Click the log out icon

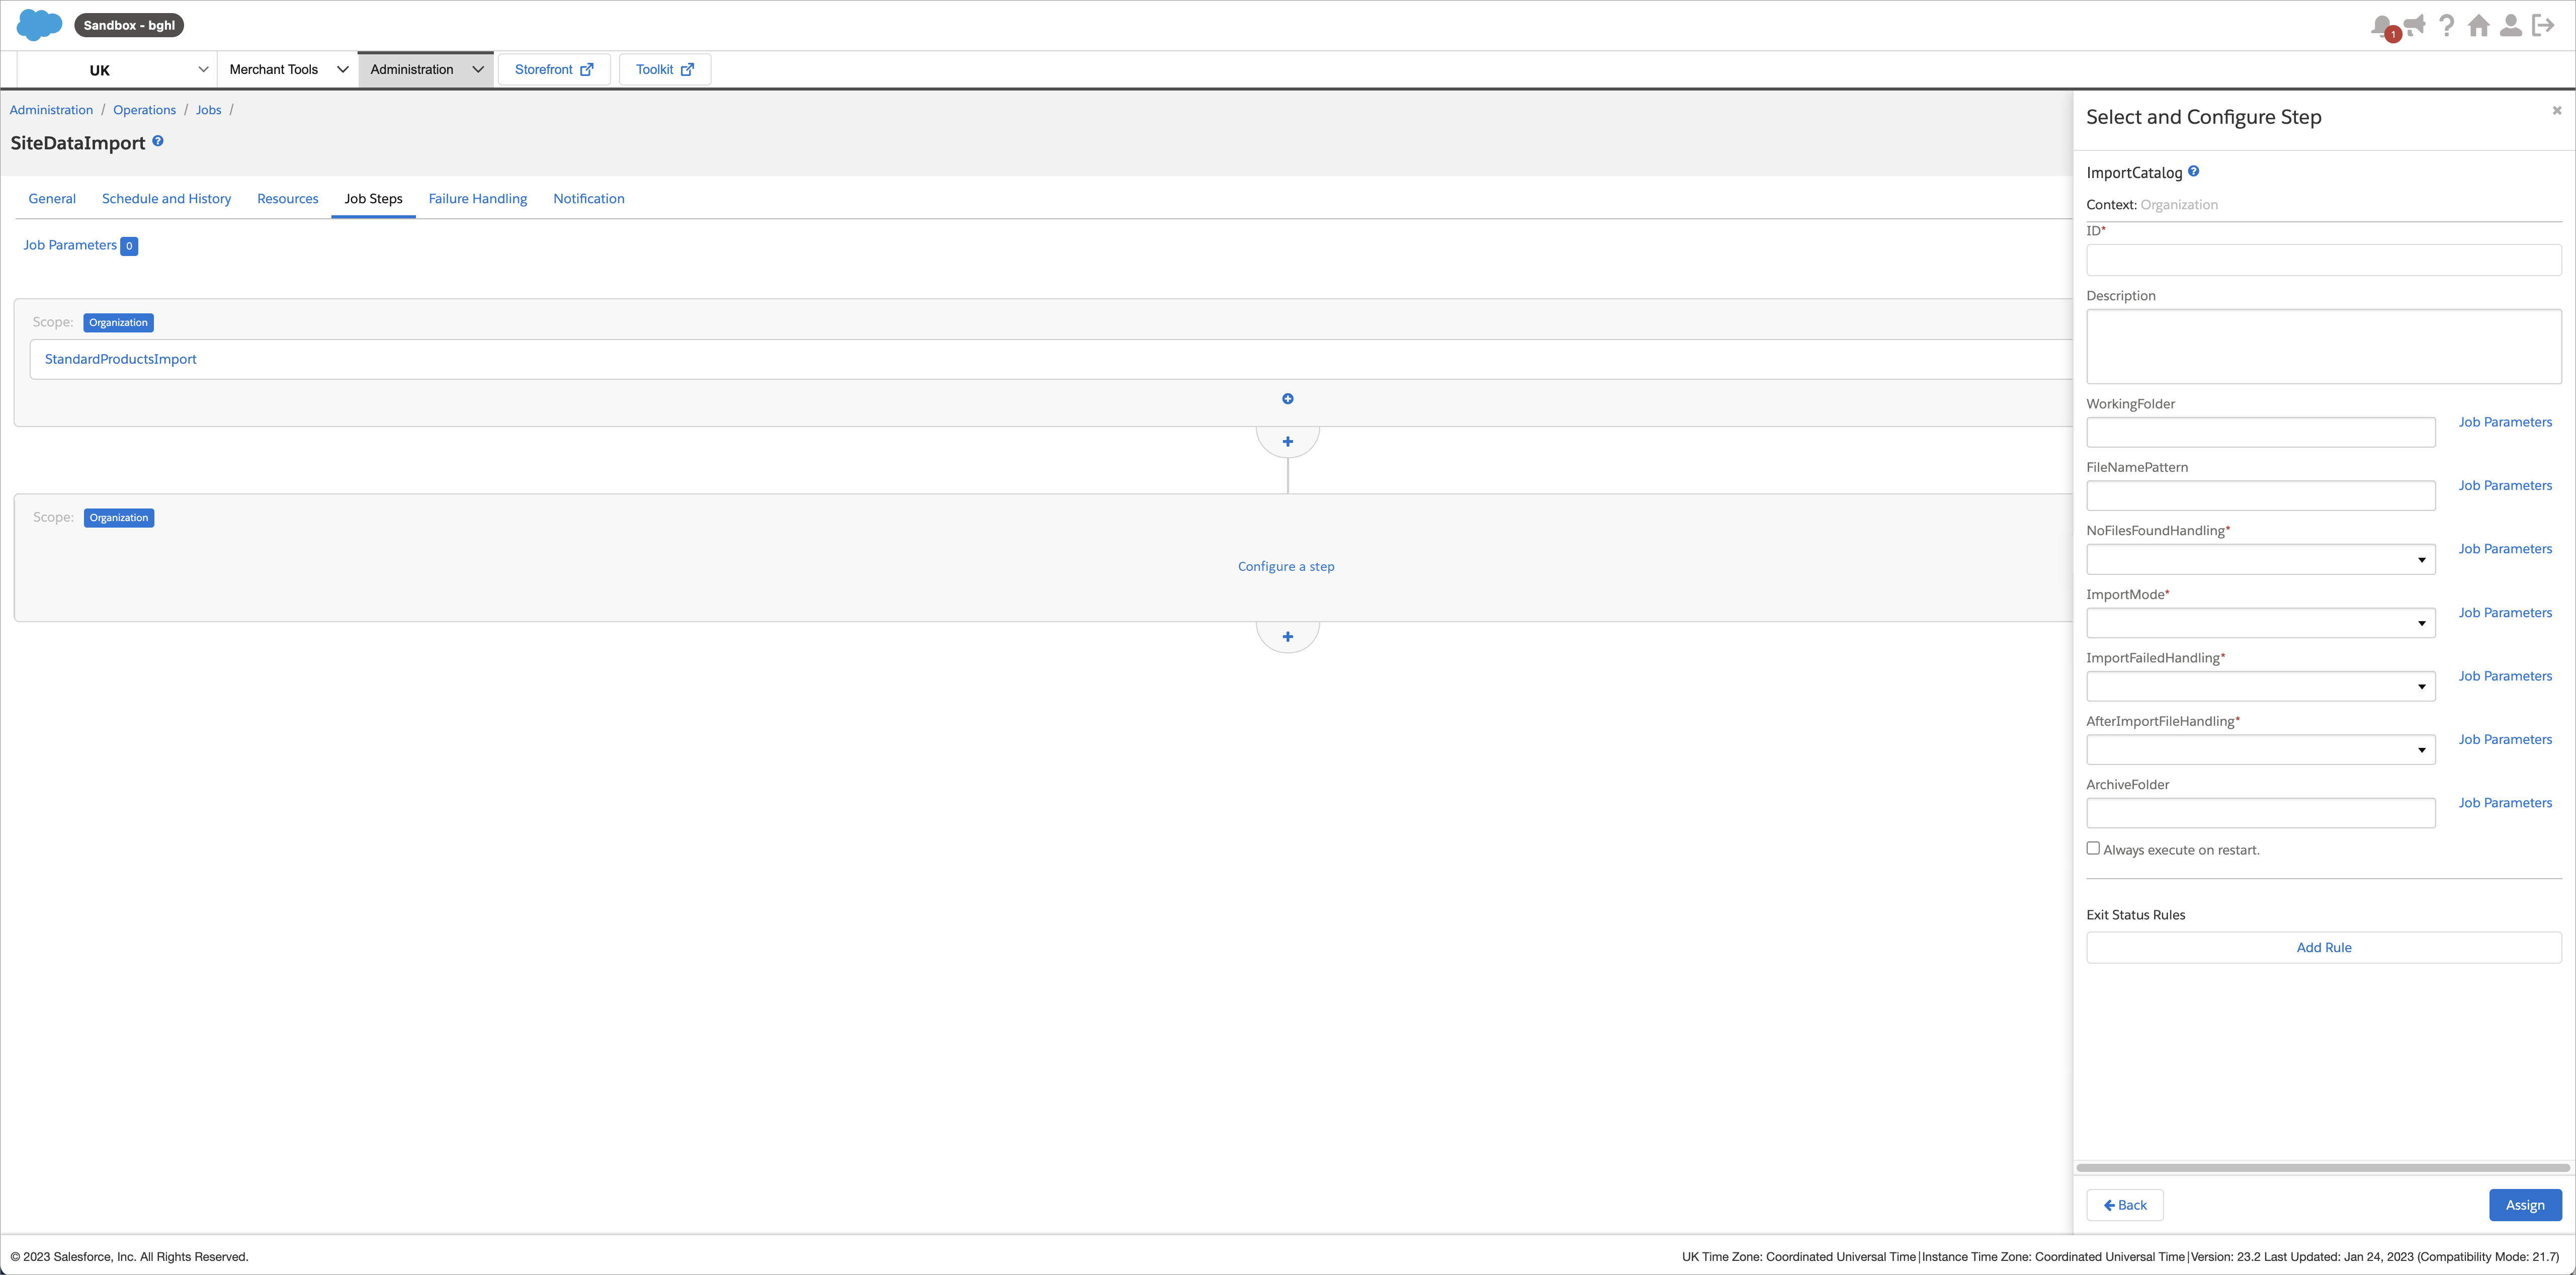pyautogui.click(x=2543, y=25)
